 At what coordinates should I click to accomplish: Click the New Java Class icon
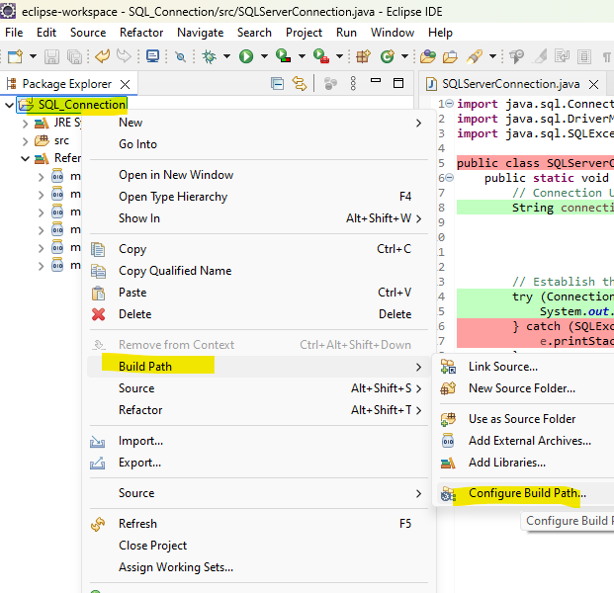tap(388, 56)
